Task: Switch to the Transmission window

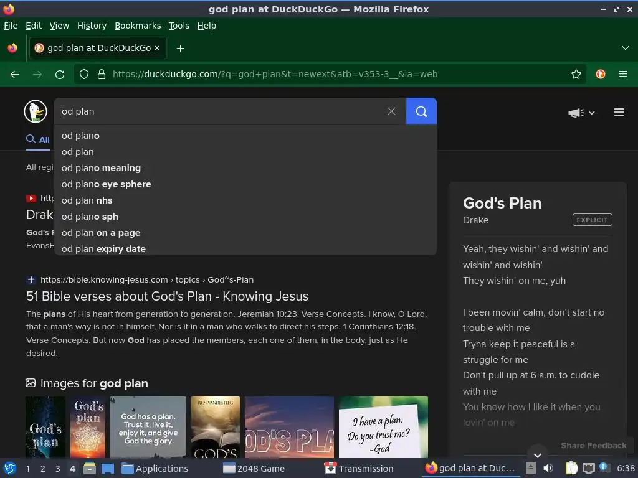Action: [359, 469]
